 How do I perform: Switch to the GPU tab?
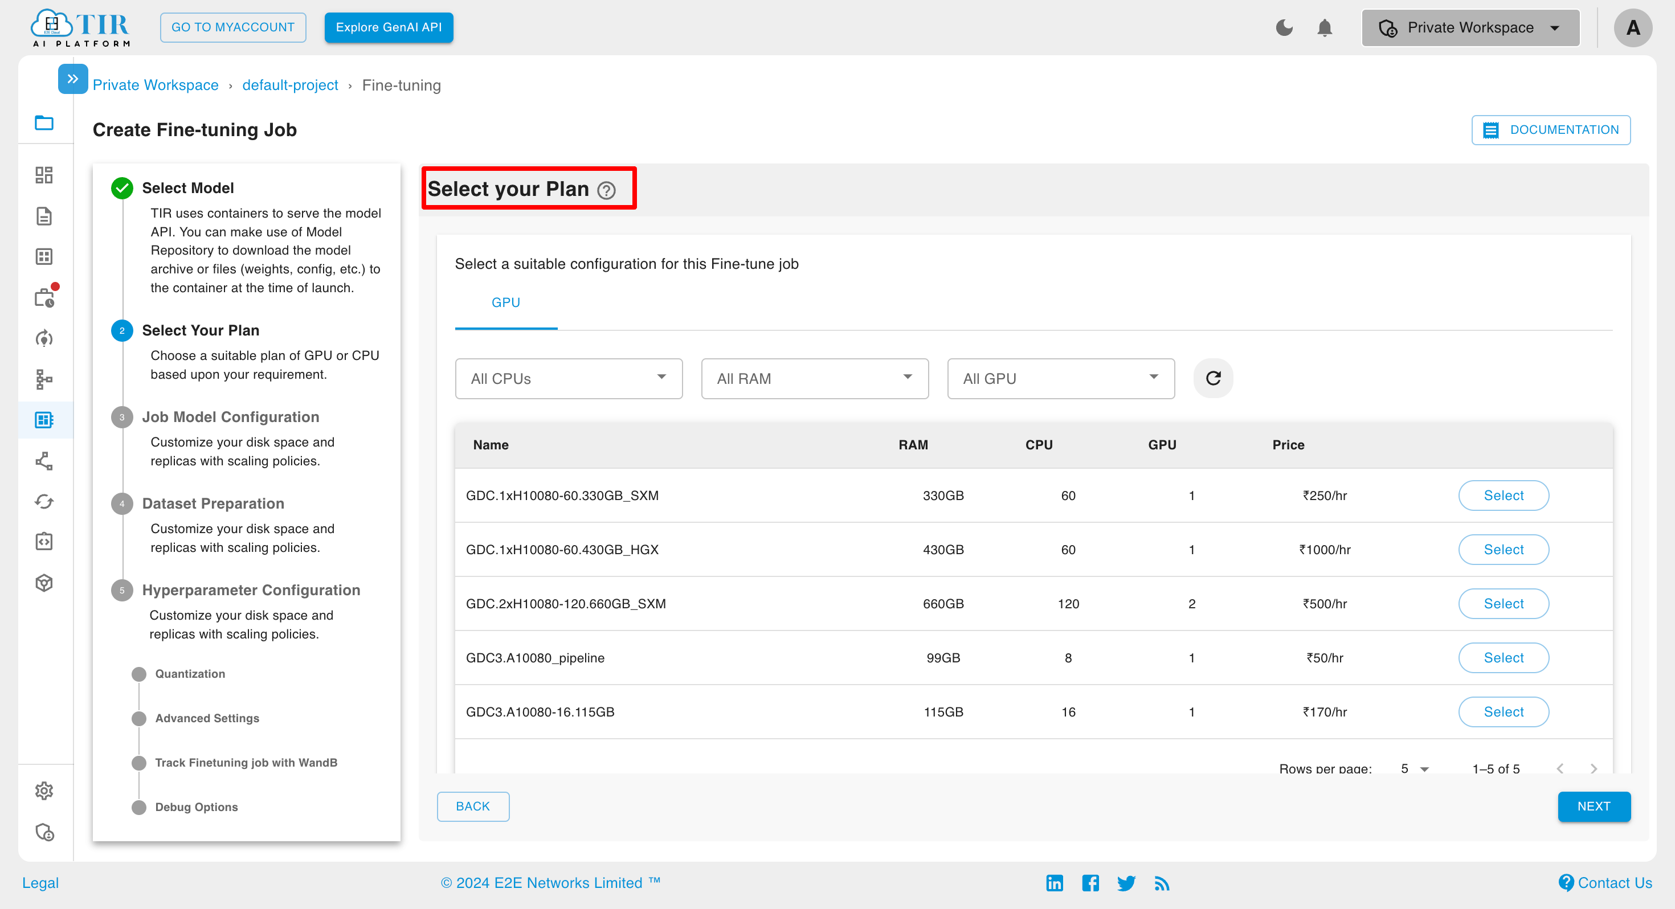tap(506, 302)
